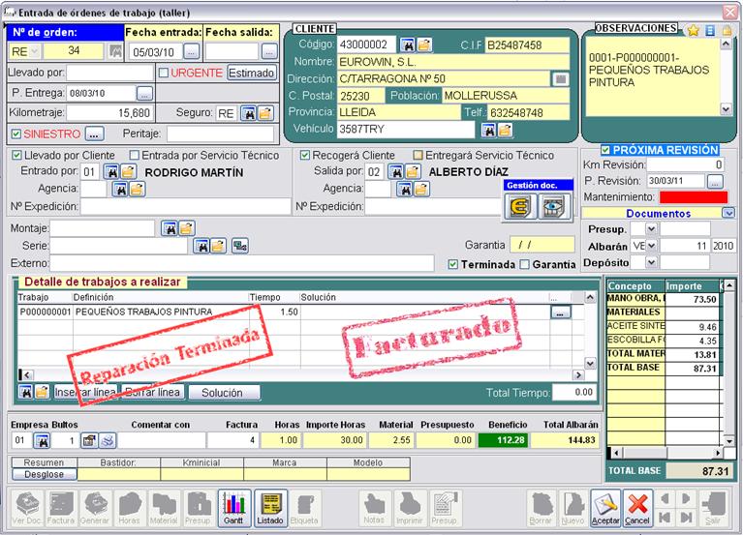Click the Solución button
The height and width of the screenshot is (535, 743).
click(223, 393)
